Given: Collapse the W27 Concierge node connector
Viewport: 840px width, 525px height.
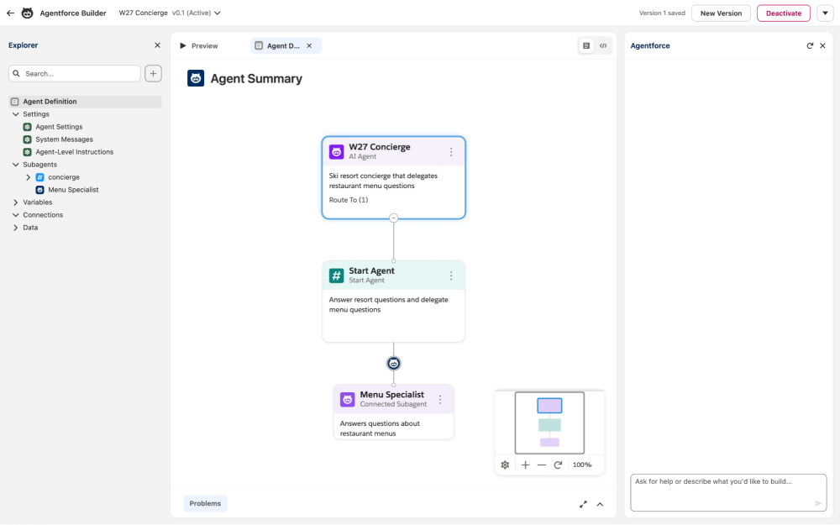Looking at the screenshot, I should pos(394,218).
